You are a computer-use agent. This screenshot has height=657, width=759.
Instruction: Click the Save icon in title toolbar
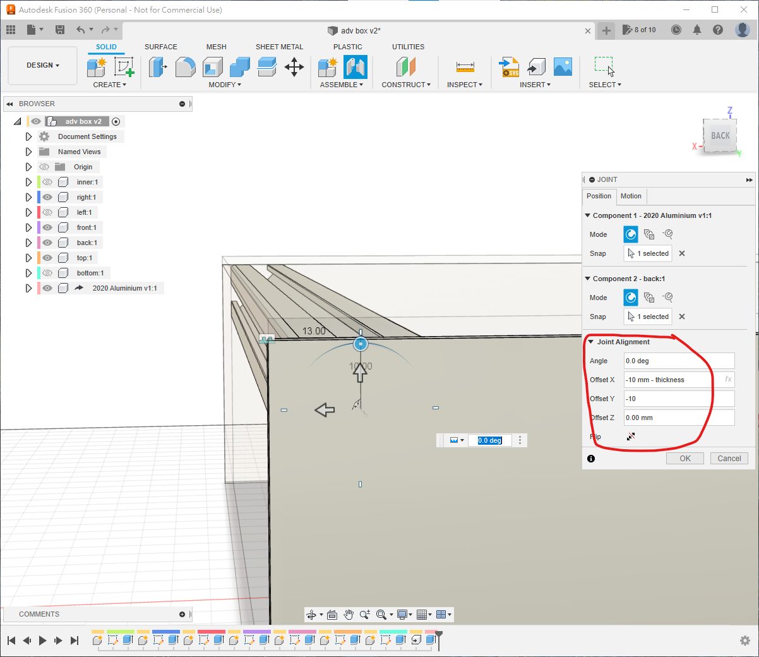[x=60, y=30]
